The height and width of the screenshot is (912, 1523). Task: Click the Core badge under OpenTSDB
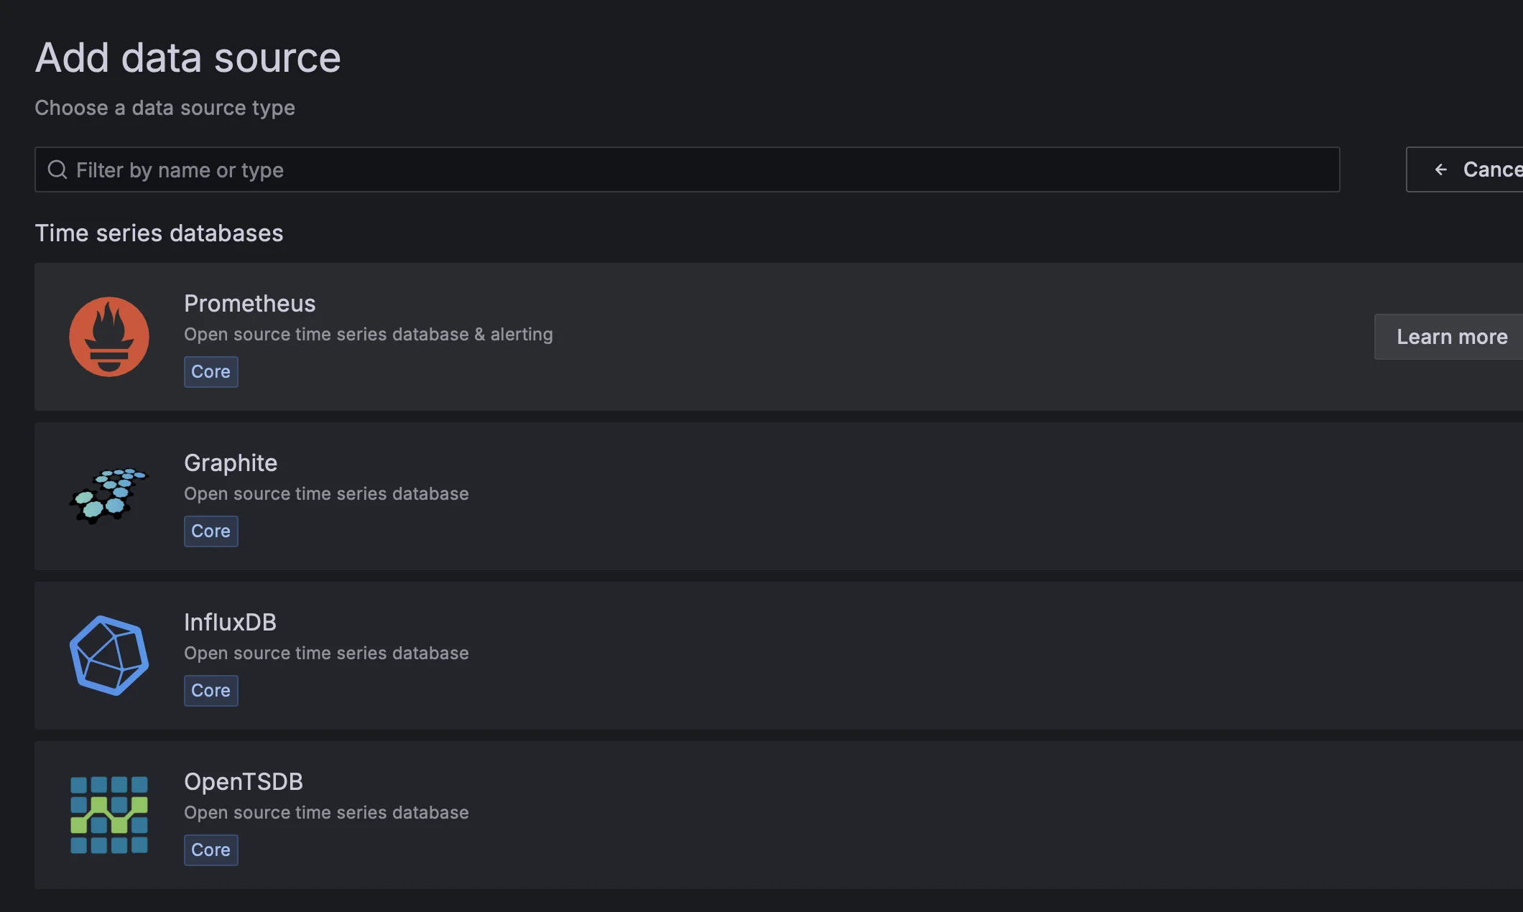click(210, 850)
